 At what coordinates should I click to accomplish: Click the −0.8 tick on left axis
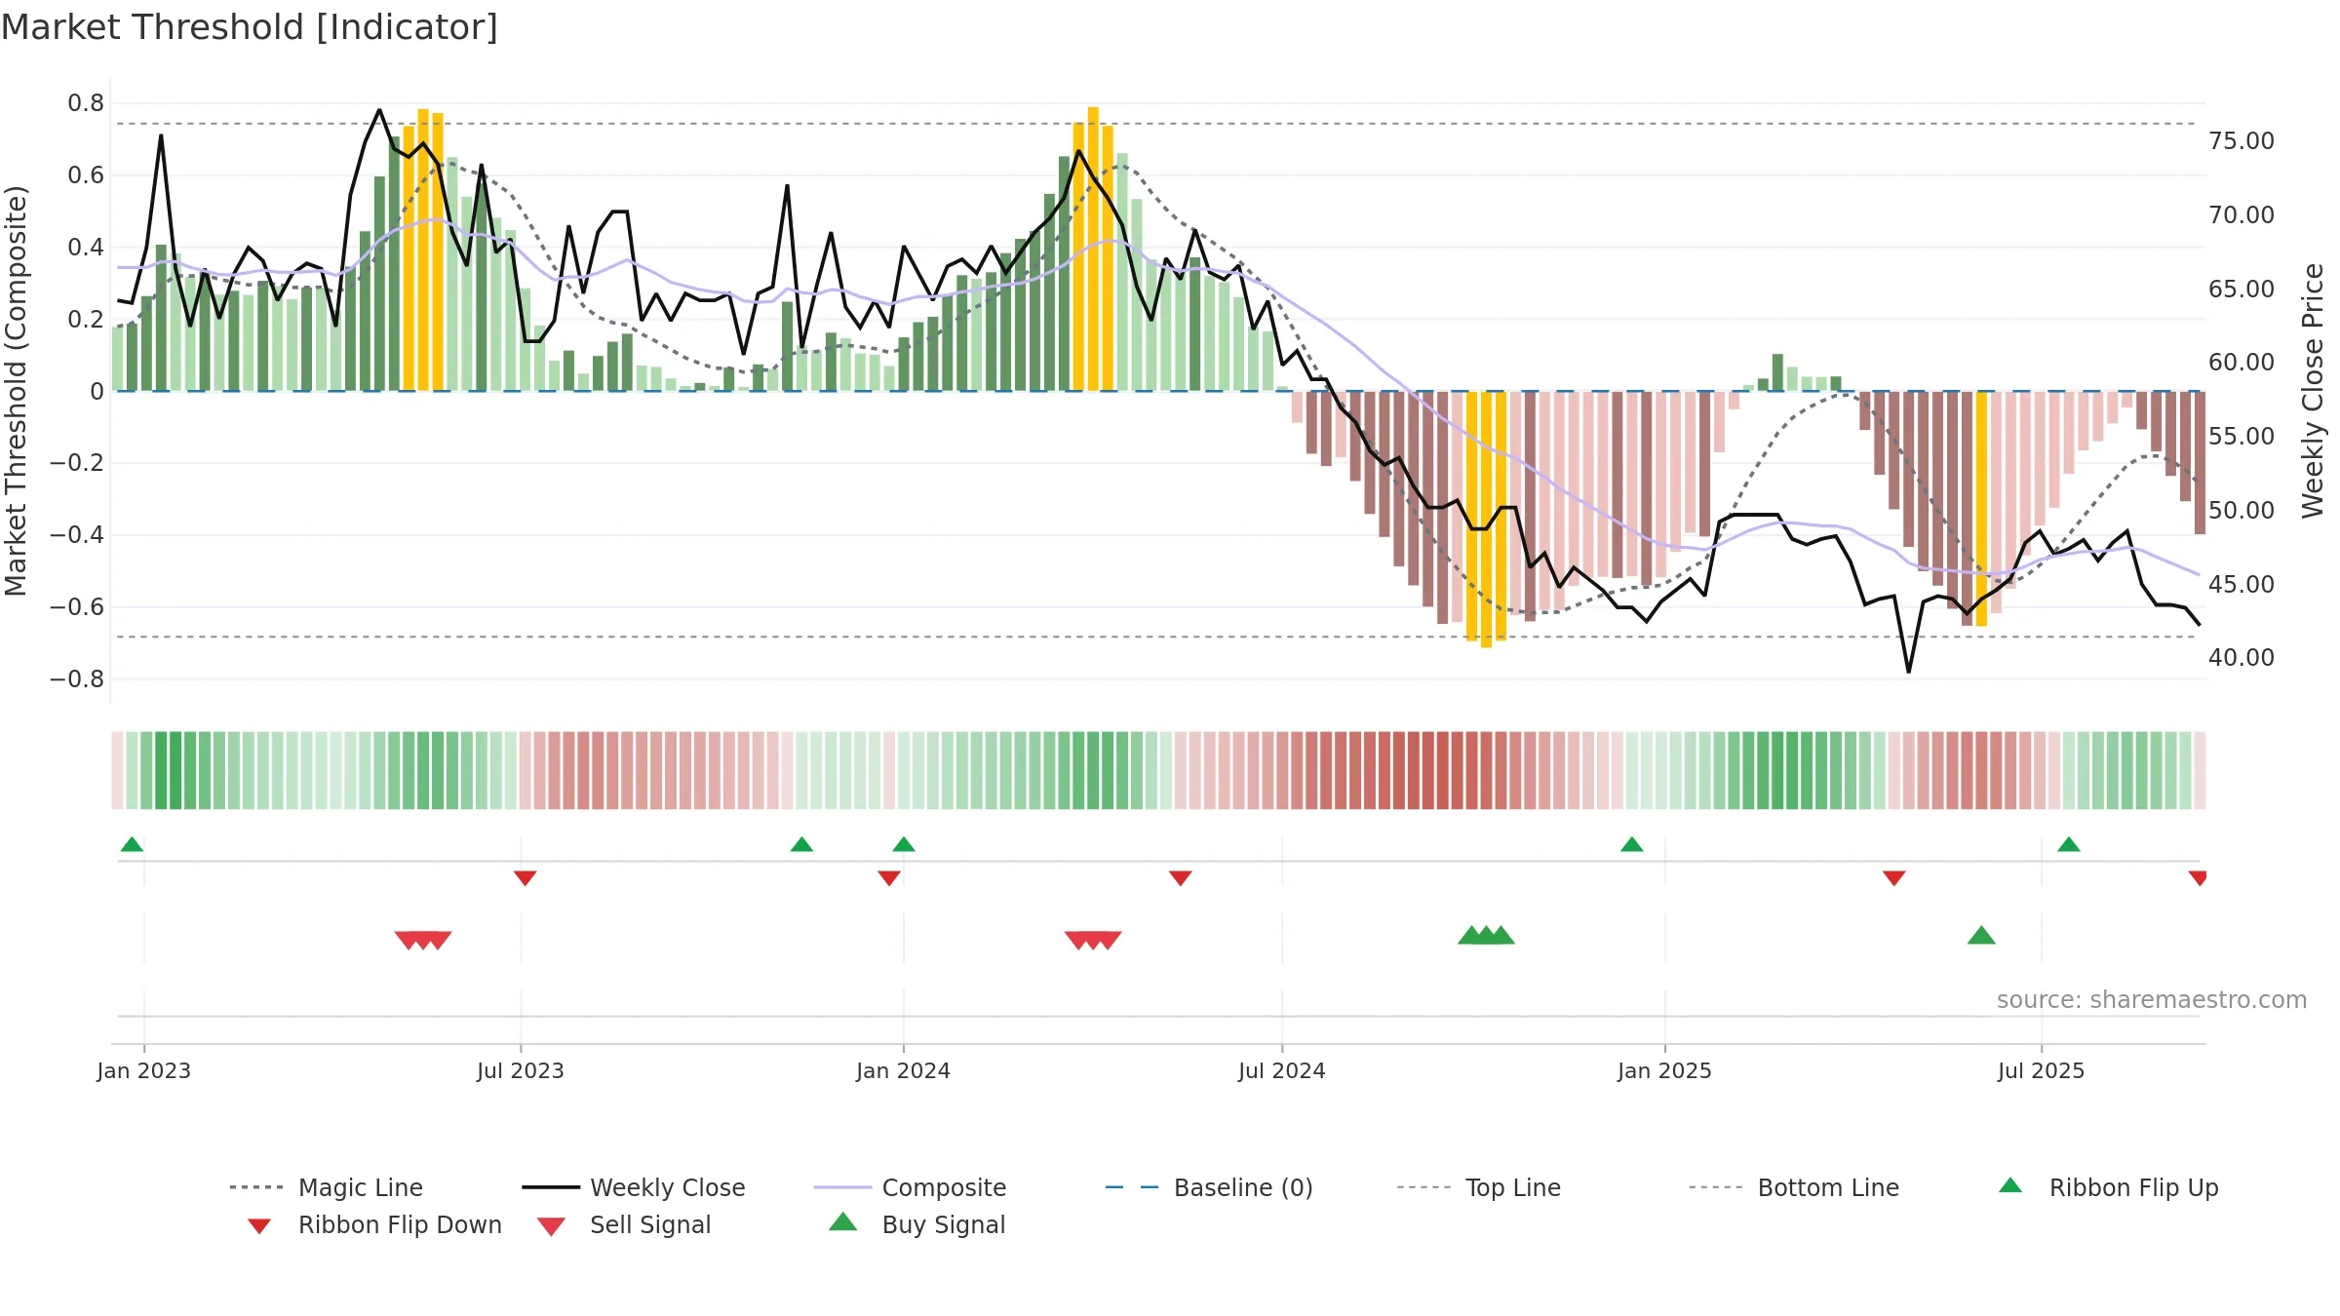tap(77, 679)
